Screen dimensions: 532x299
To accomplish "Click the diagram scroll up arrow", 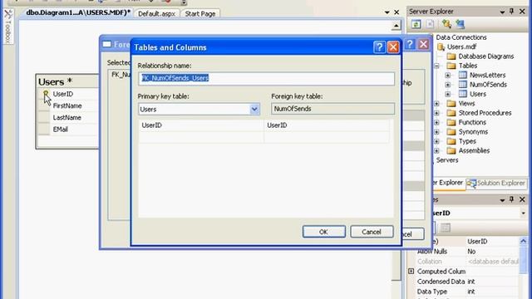I will (396, 26).
